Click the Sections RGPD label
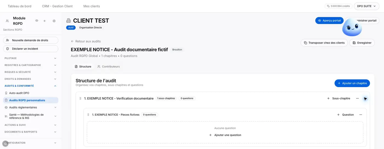 tap(13, 30)
